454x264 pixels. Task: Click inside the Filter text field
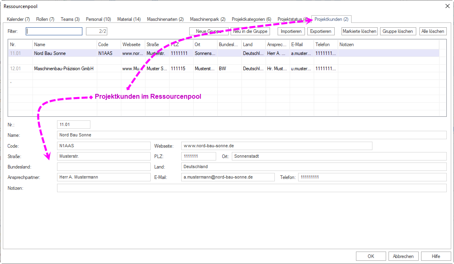click(x=54, y=31)
